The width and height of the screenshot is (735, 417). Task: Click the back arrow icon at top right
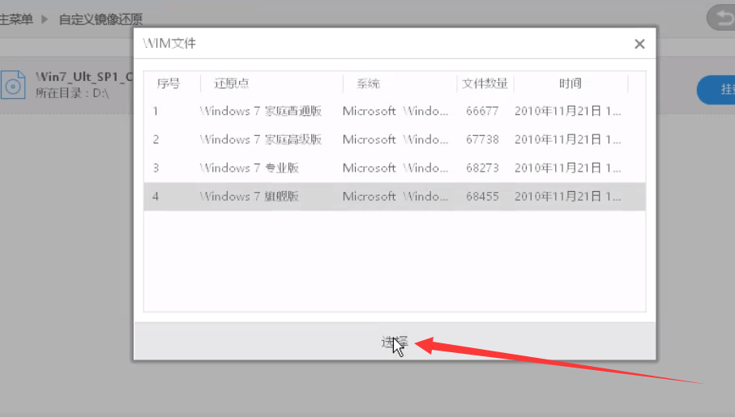pos(720,18)
